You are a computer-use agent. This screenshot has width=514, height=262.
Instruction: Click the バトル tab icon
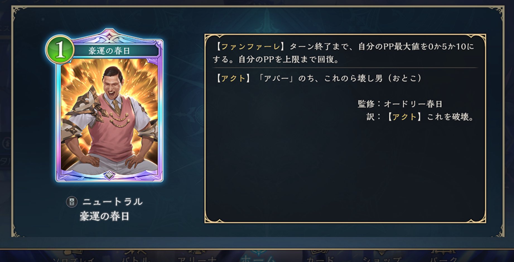pos(136,252)
